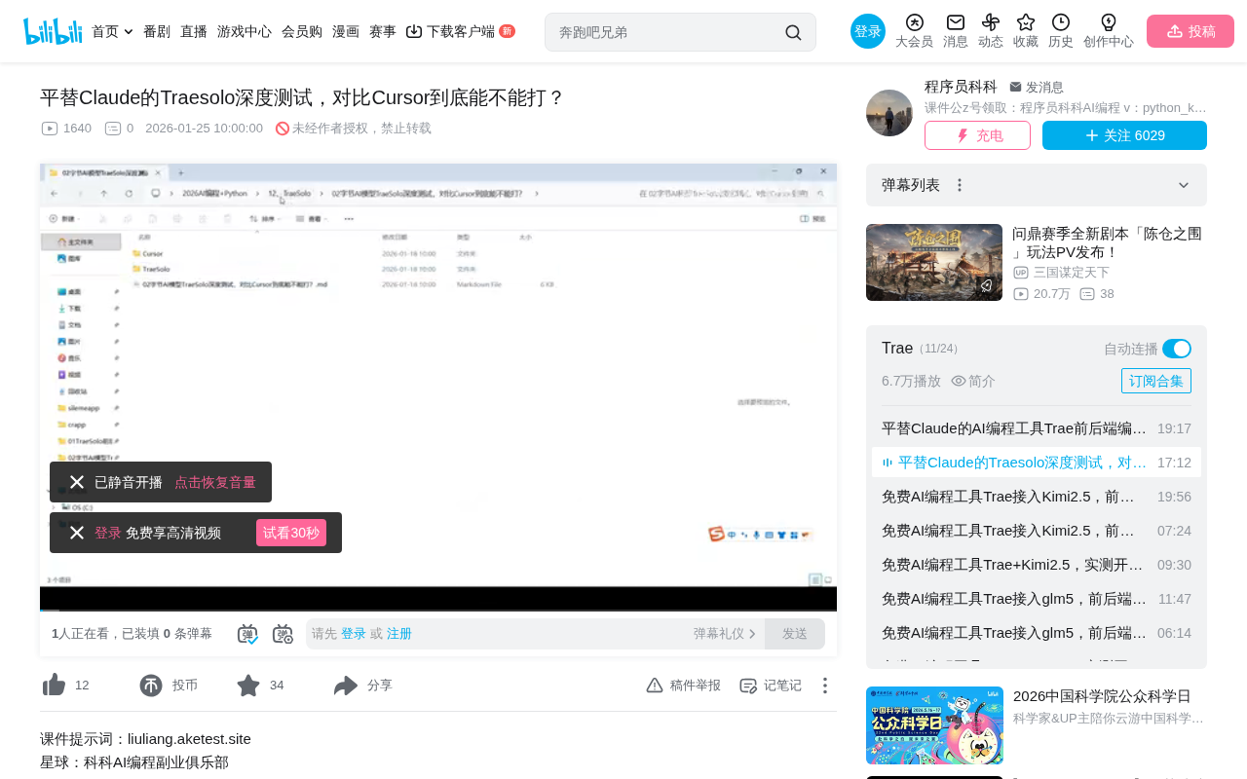The width and height of the screenshot is (1247, 779).
Task: Open title 2026中国科学院公众科学日
Action: [1102, 696]
